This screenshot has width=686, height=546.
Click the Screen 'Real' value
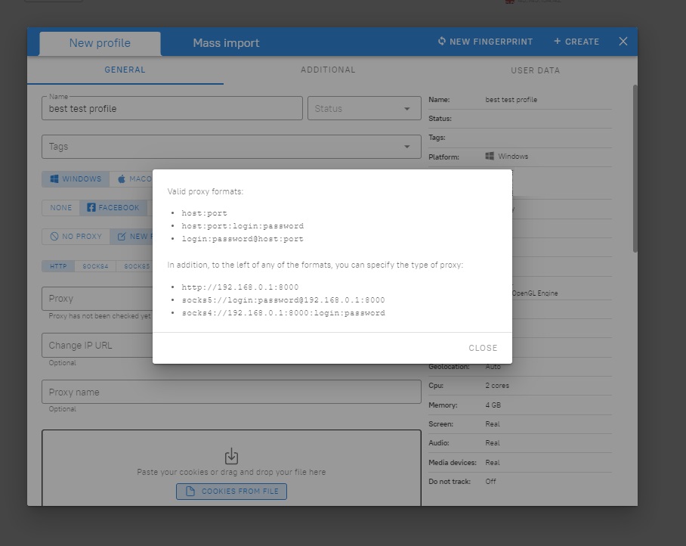pyautogui.click(x=492, y=423)
